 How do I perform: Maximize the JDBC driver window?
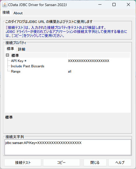(114, 5)
